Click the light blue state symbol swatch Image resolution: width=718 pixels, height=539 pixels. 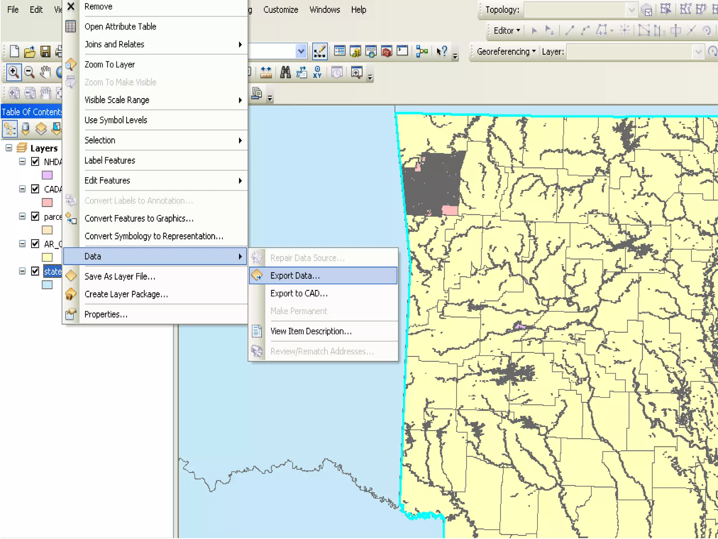tap(47, 285)
